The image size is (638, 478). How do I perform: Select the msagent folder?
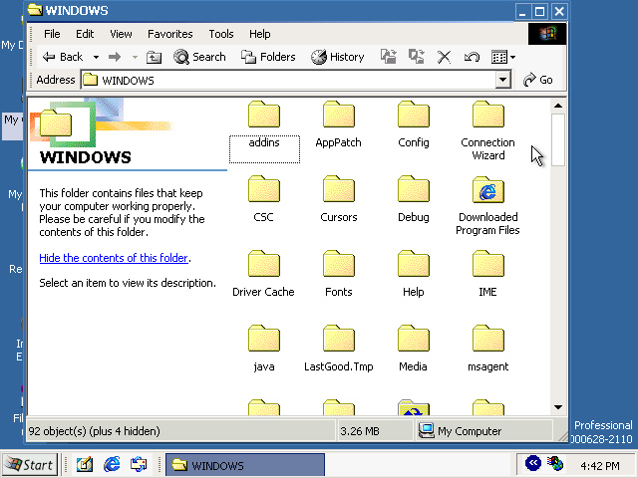(487, 350)
